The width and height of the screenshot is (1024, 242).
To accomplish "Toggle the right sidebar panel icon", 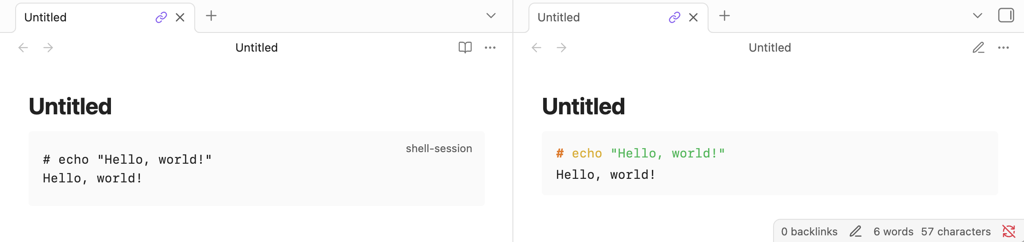I will [x=1006, y=16].
